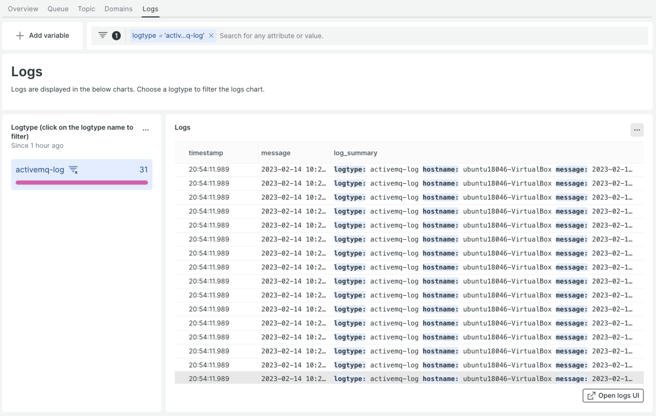Image resolution: width=656 pixels, height=416 pixels.
Task: Select the Domains tab
Action: pyautogui.click(x=119, y=9)
